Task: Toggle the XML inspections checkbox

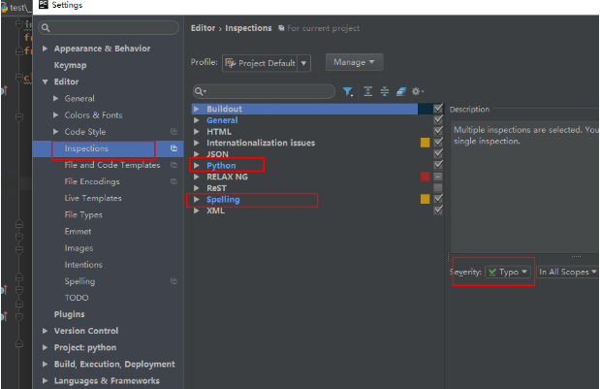Action: tap(439, 211)
